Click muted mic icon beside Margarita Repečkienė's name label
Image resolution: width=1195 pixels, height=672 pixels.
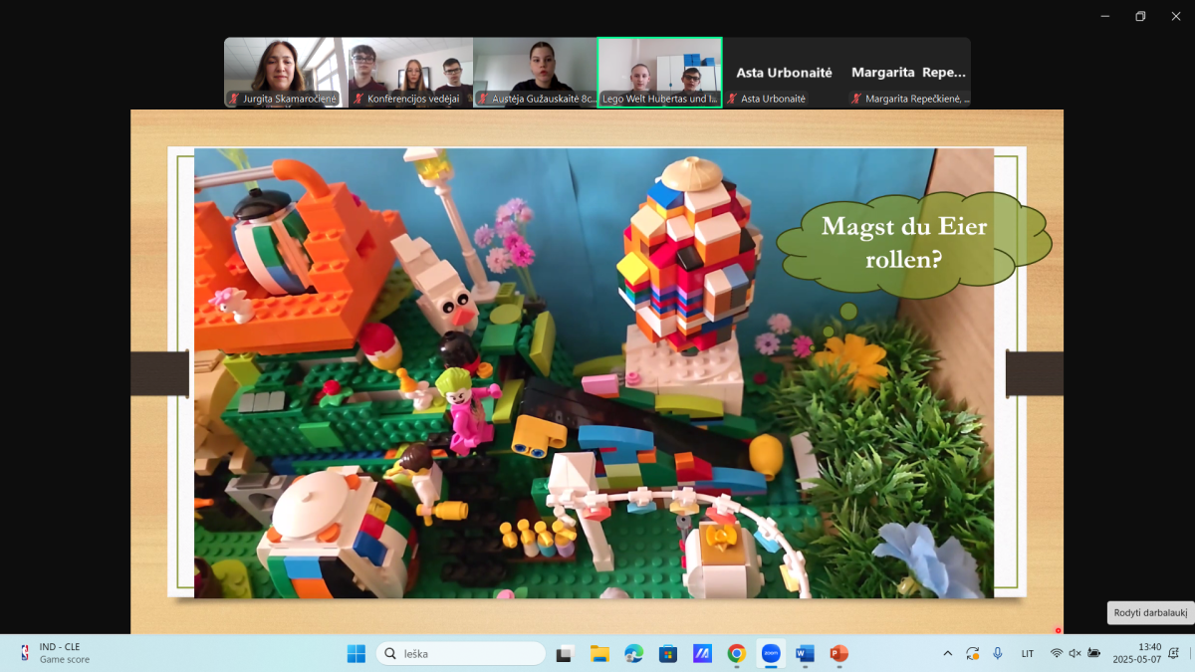(x=856, y=99)
